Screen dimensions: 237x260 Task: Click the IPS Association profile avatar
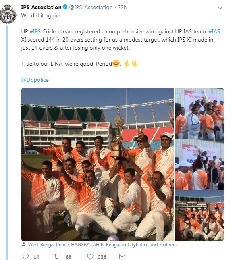[x=8, y=14]
